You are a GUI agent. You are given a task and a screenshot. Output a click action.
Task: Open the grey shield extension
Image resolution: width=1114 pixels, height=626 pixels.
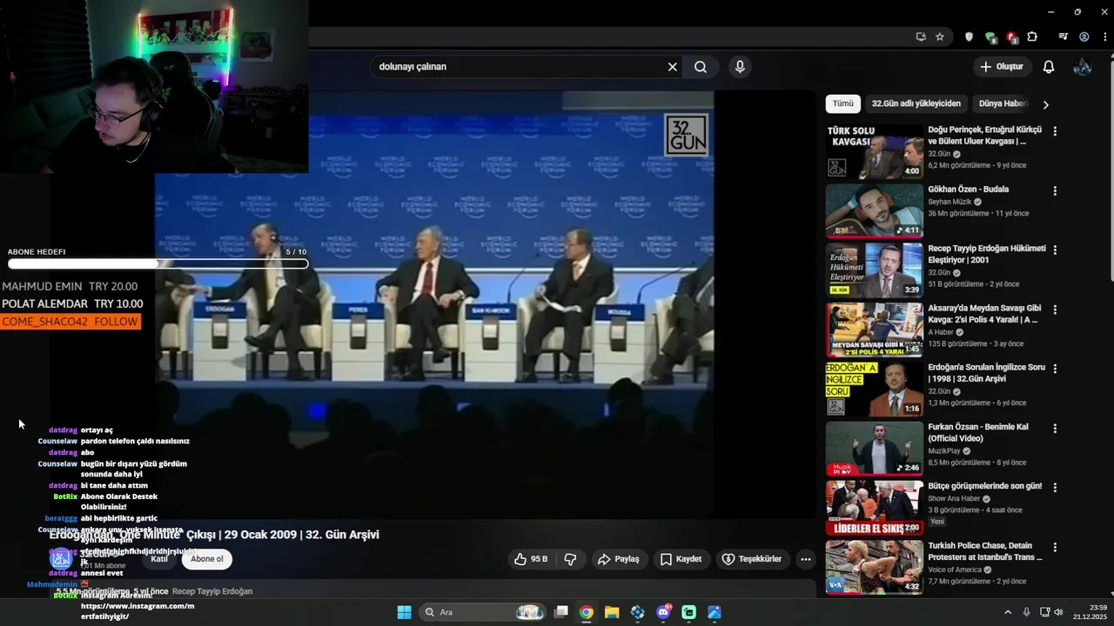point(969,37)
